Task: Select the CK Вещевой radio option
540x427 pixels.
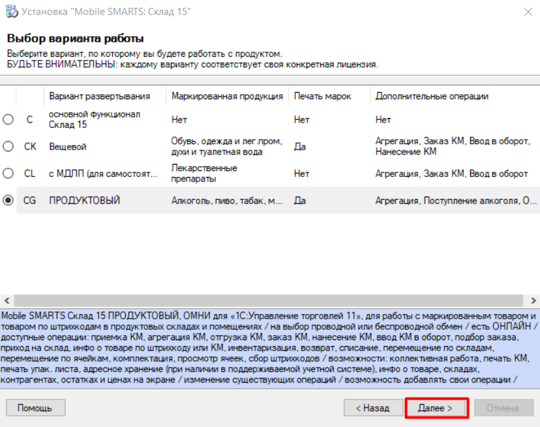Action: (x=8, y=146)
